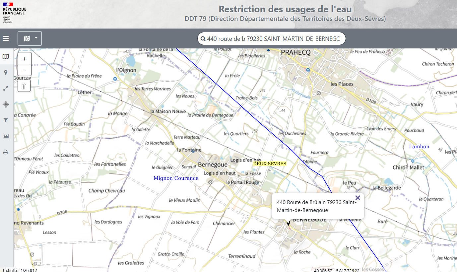This screenshot has width=457, height=272.
Task: Select the map view sidebar icon
Action: [x=6, y=57]
